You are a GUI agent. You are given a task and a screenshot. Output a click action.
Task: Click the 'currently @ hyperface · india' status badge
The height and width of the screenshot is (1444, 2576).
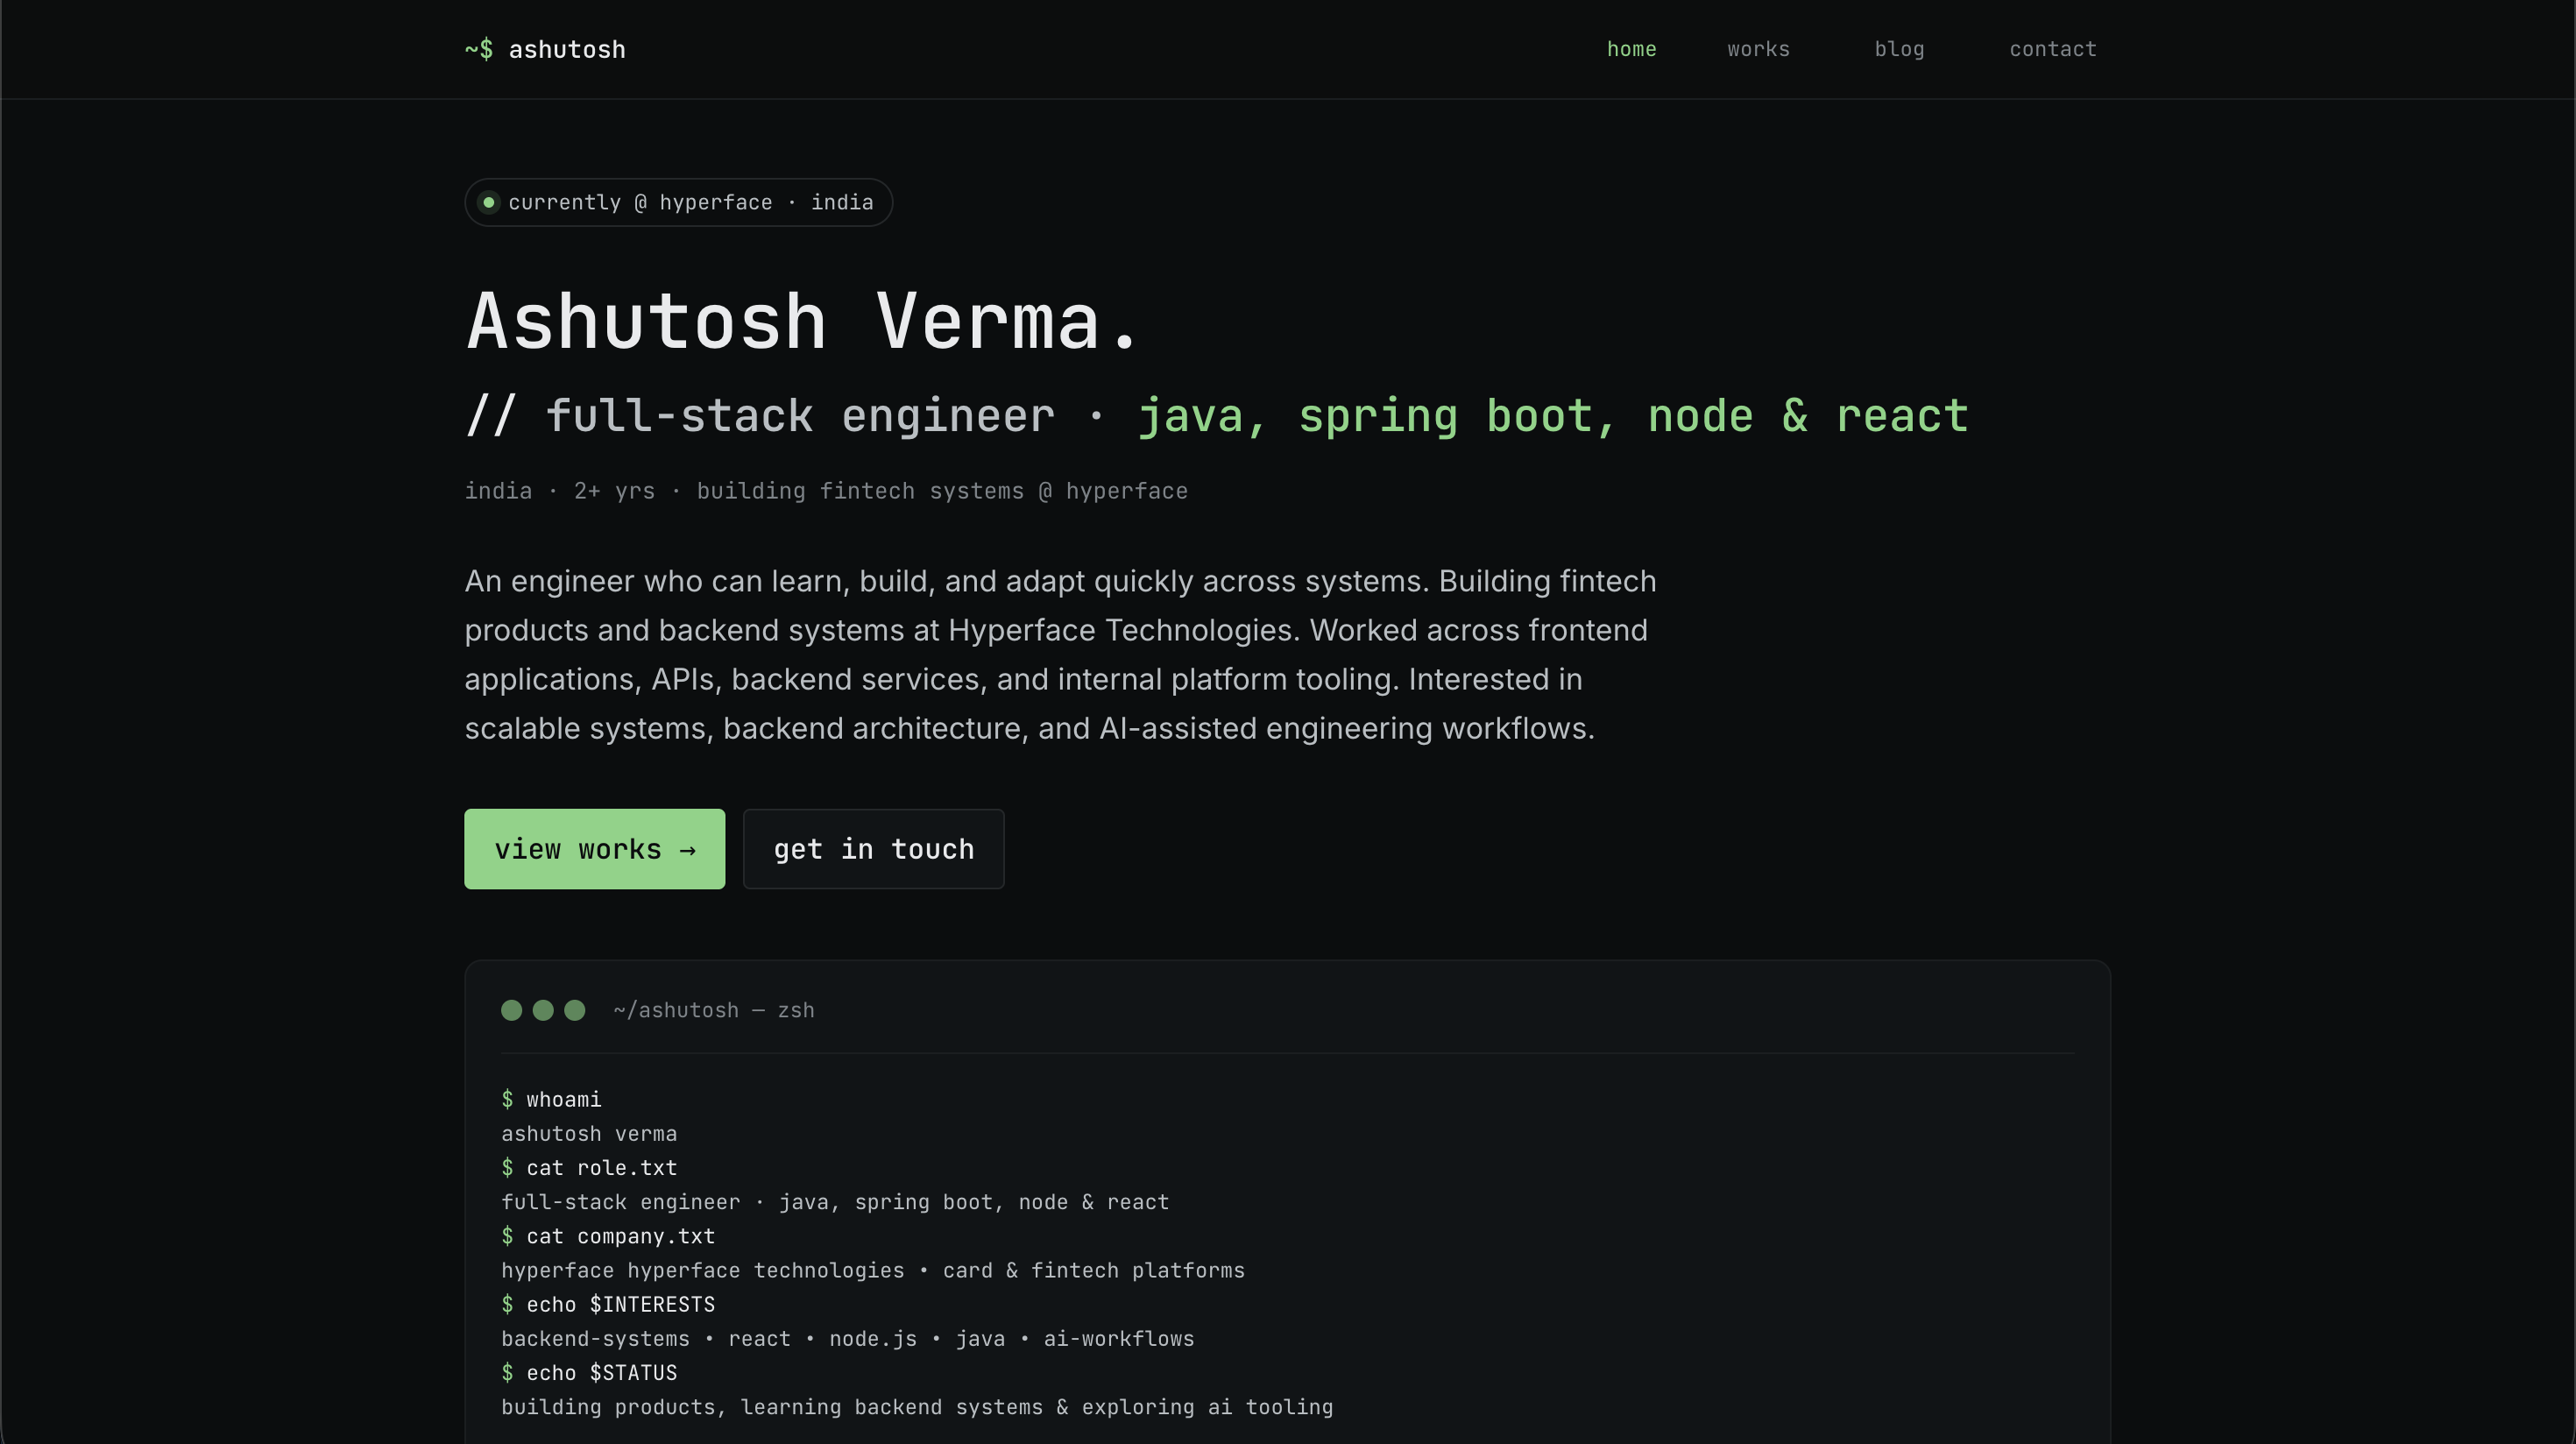tap(678, 202)
